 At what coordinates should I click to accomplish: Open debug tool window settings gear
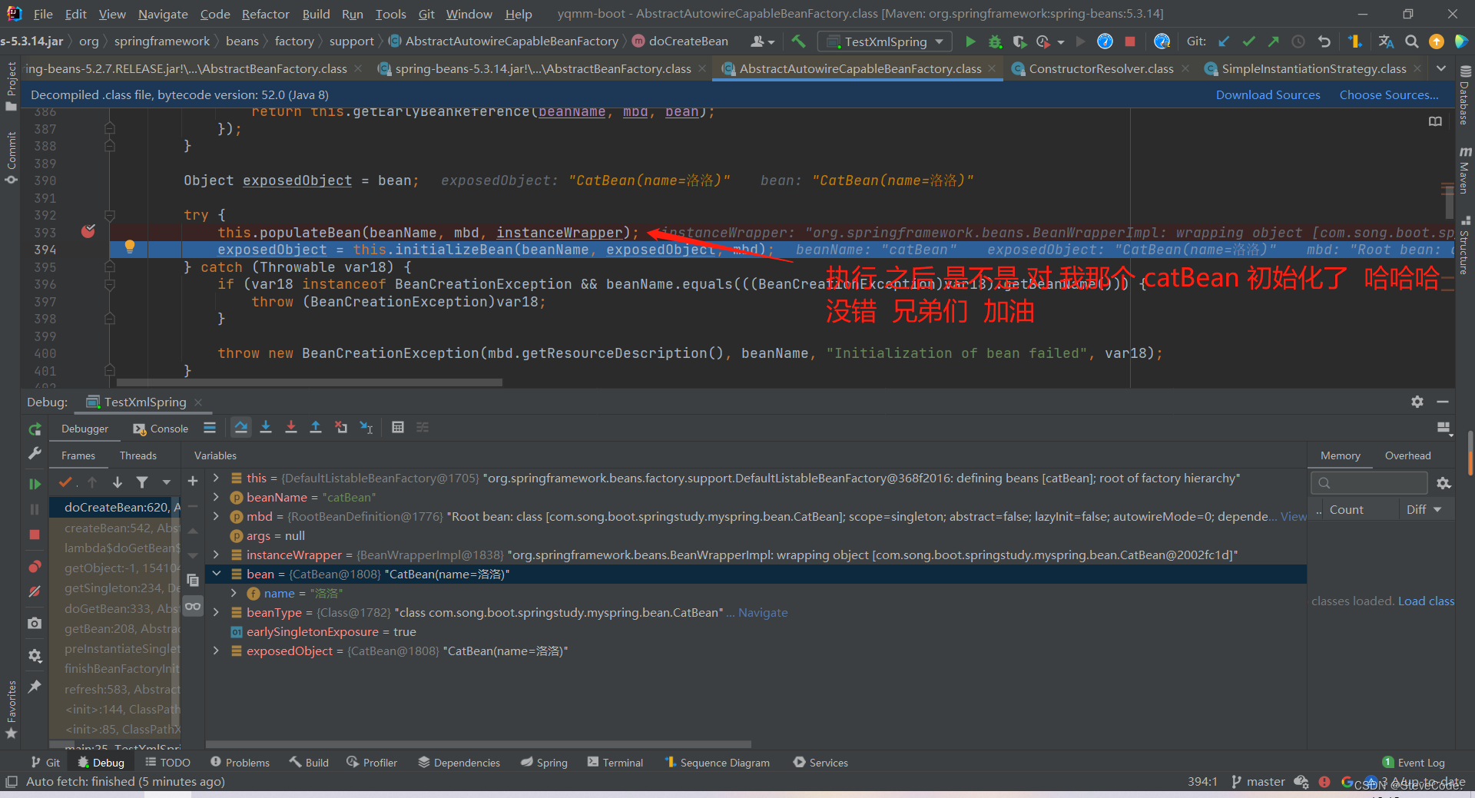click(1417, 402)
